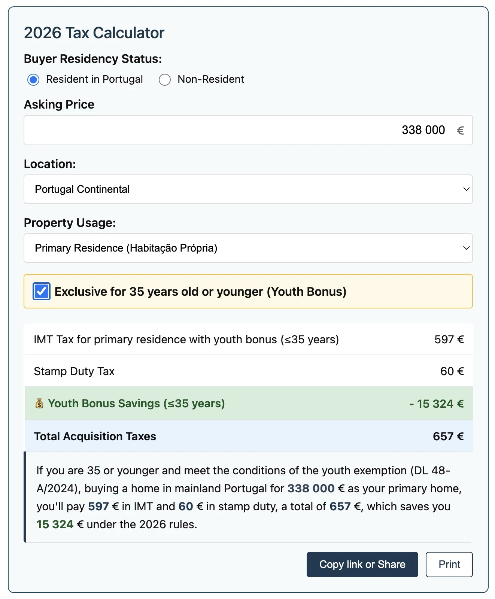Click the '657 €' total amount in the table
495x599 pixels.
[x=448, y=437]
